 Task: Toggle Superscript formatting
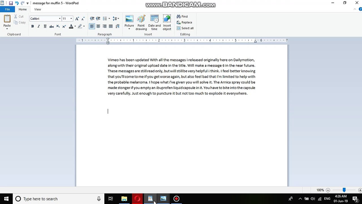(64, 26)
